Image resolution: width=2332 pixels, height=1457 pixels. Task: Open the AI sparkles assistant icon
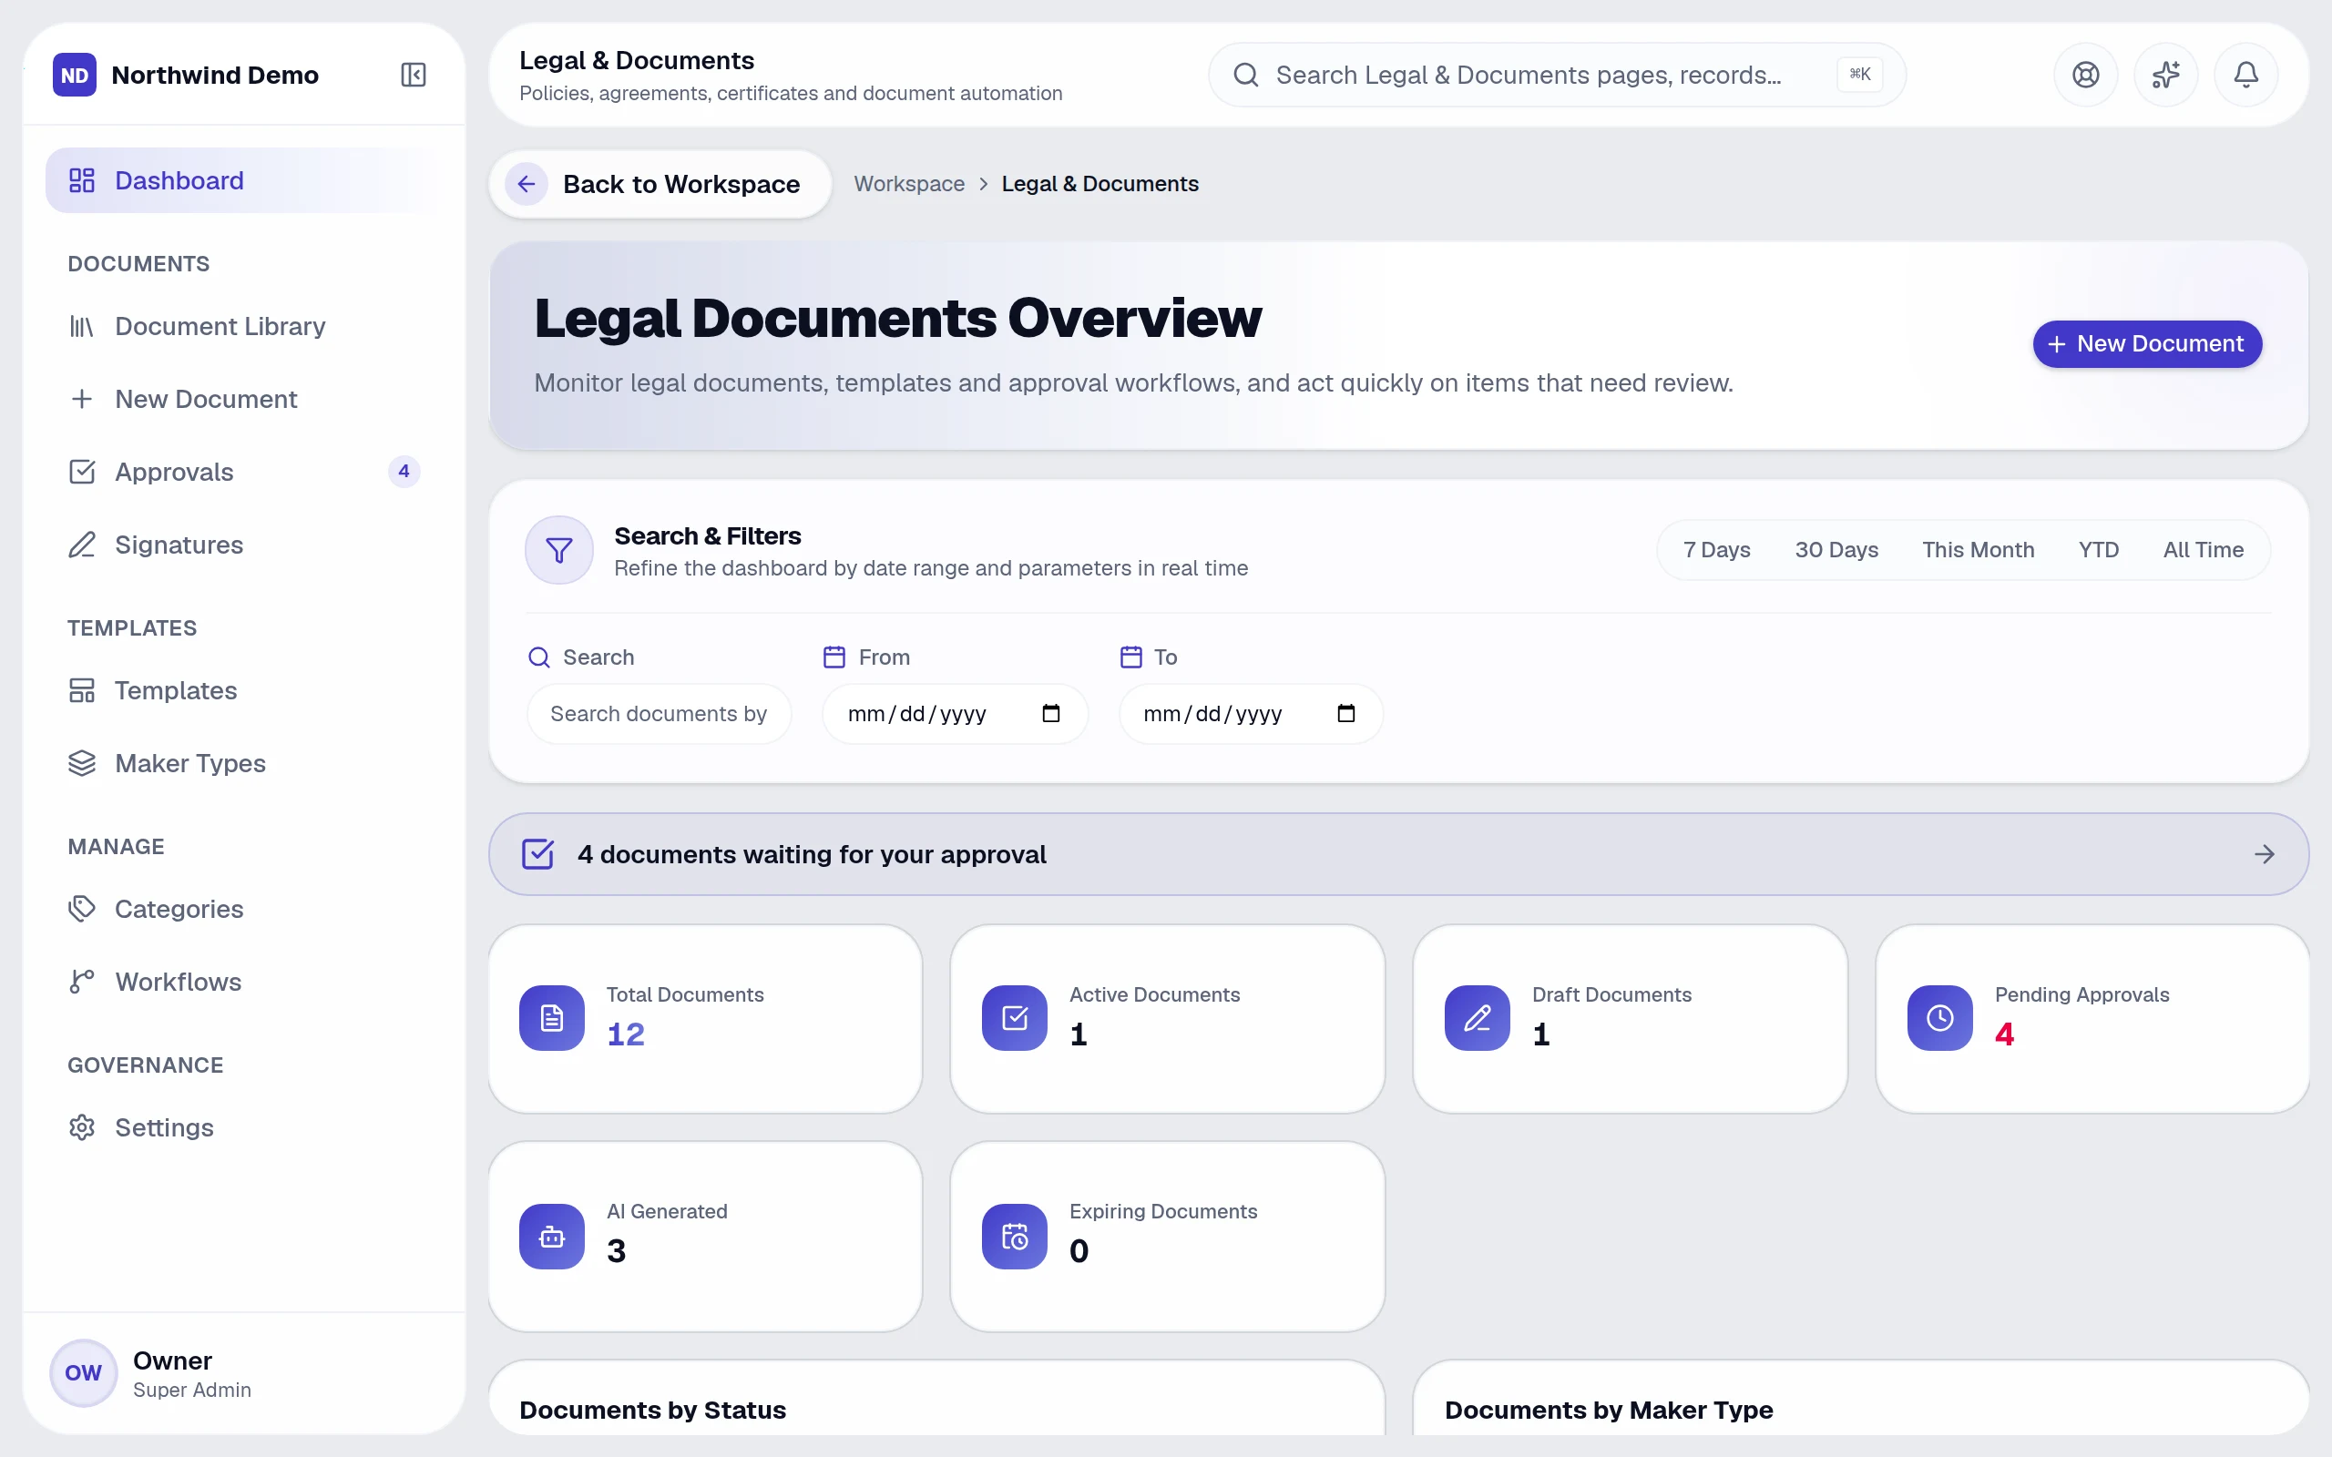tap(2165, 74)
